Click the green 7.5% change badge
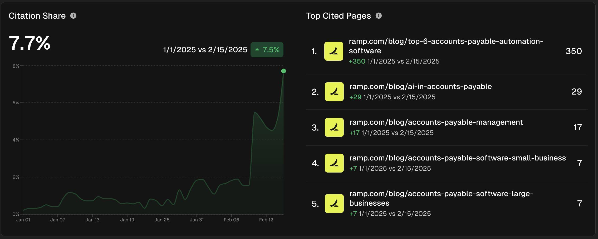 pyautogui.click(x=267, y=50)
